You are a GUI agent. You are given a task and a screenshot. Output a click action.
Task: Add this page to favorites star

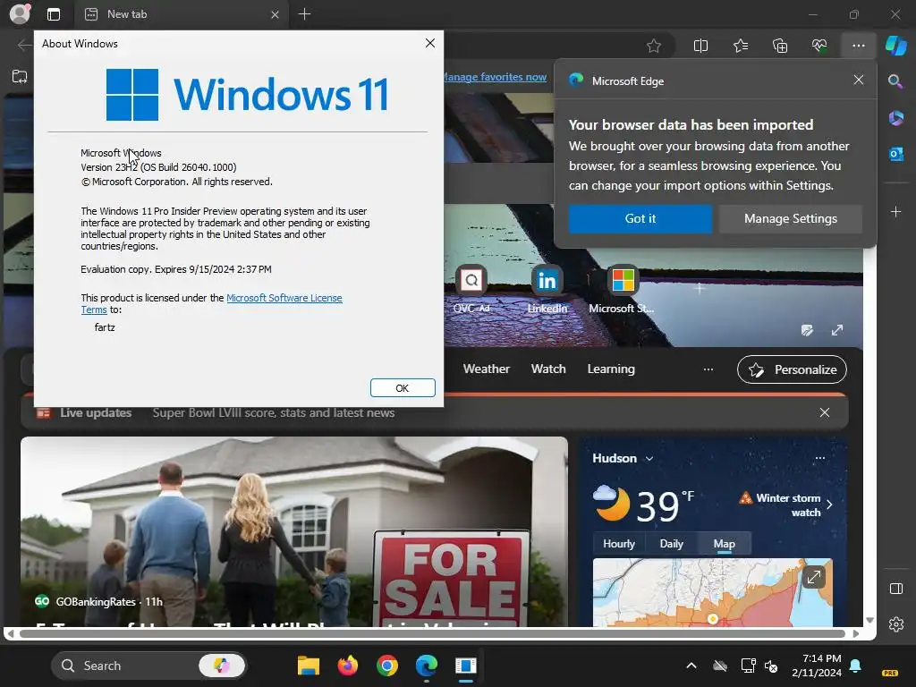point(654,46)
